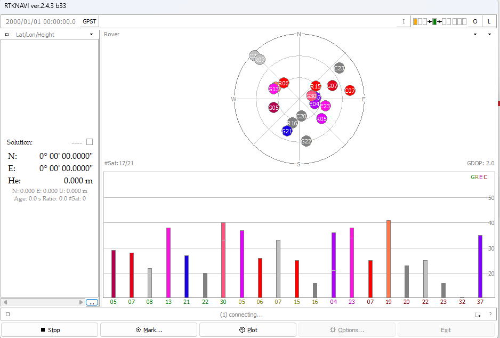Click the small square icon left of connecting status
Image resolution: width=500 pixels, height=338 pixels.
tap(8, 315)
